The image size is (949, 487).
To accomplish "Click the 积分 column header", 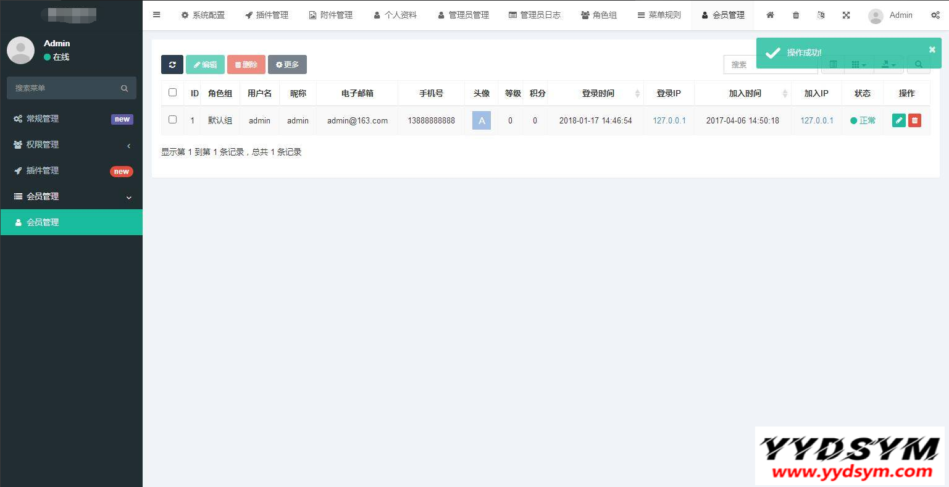I will tap(538, 93).
